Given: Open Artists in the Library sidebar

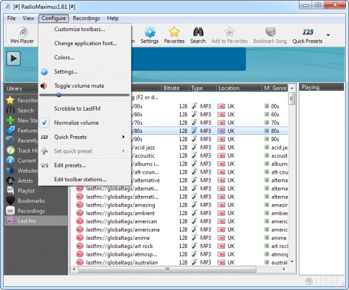Looking at the screenshot, I should coord(22,181).
